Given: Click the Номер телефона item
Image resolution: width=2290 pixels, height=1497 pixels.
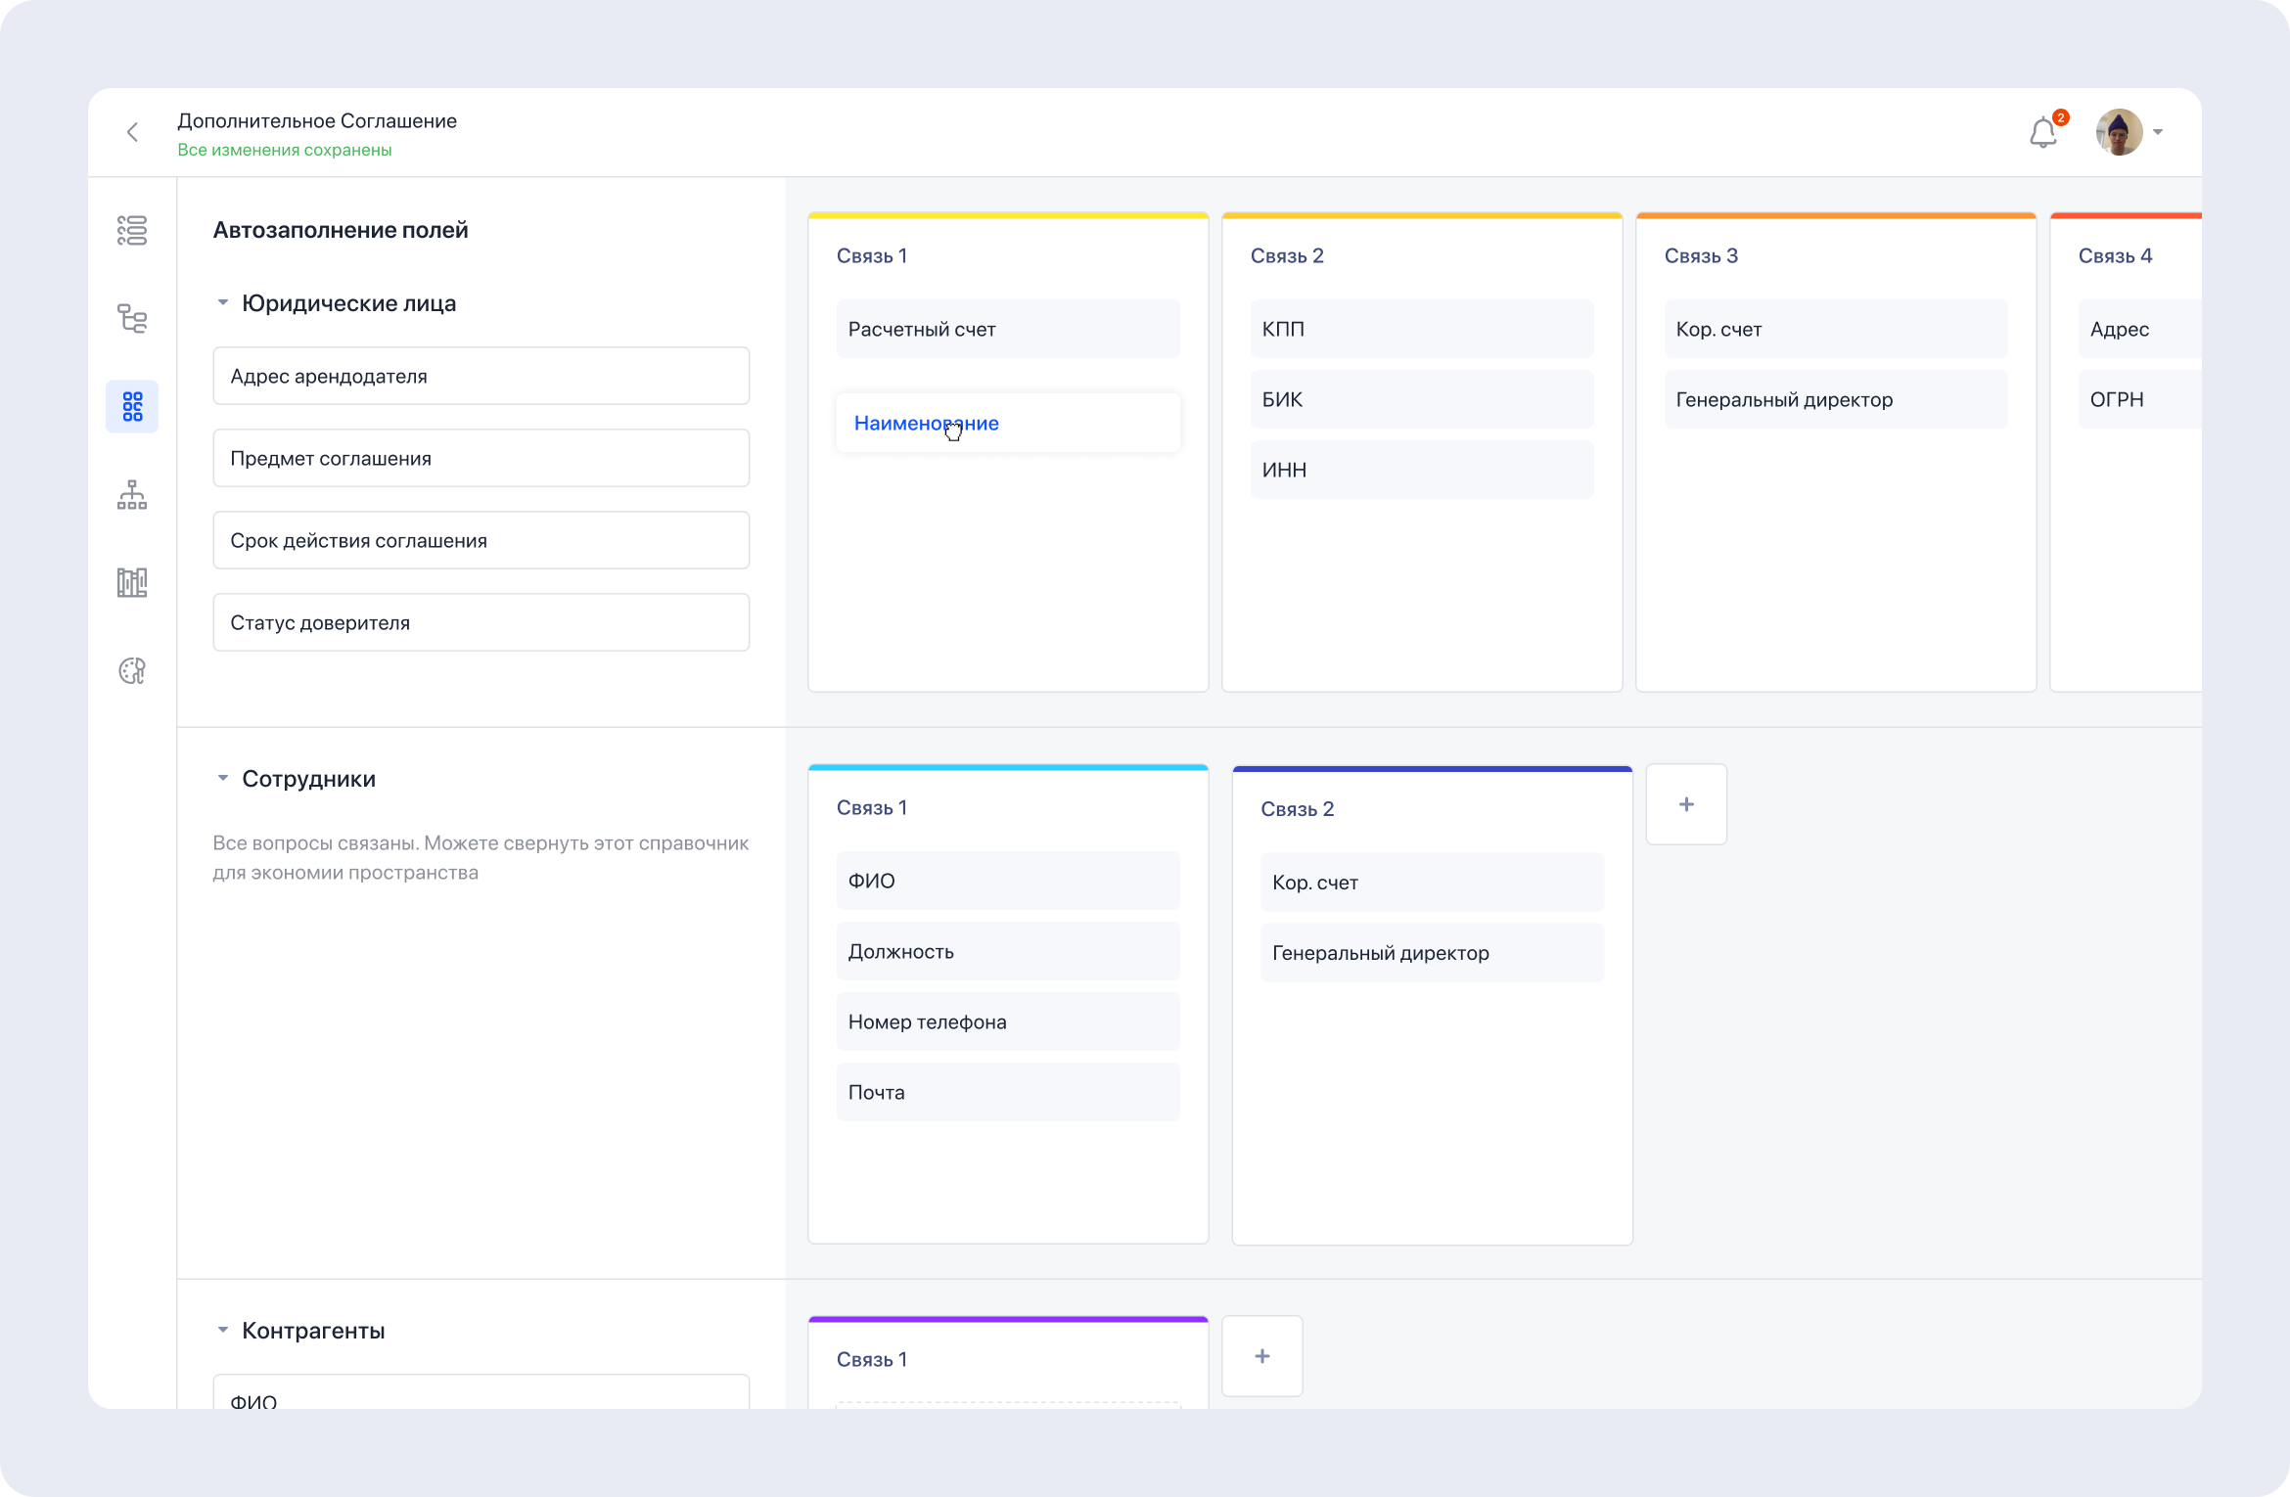Looking at the screenshot, I should [x=1008, y=1021].
